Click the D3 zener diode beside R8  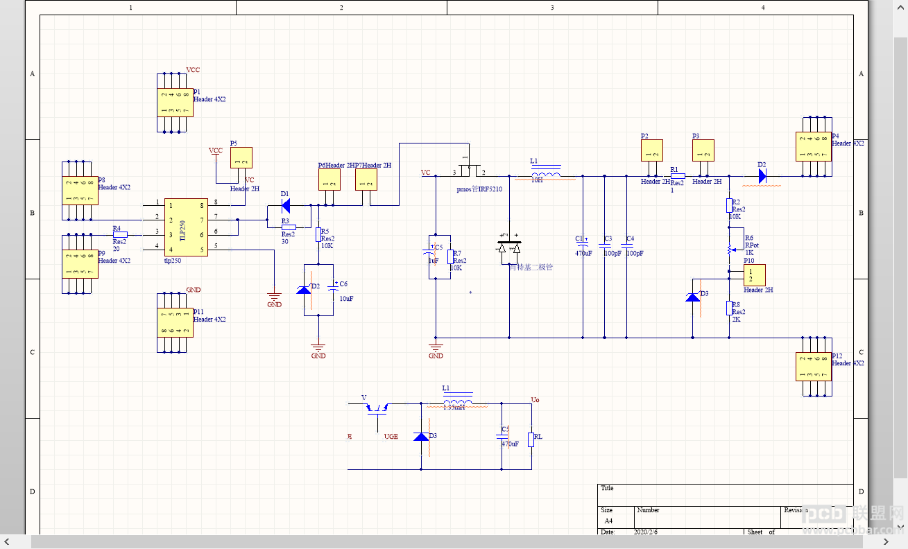tap(692, 296)
